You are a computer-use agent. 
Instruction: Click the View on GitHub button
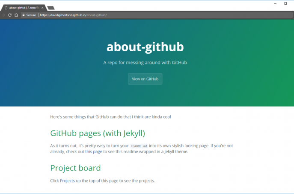click(x=145, y=79)
